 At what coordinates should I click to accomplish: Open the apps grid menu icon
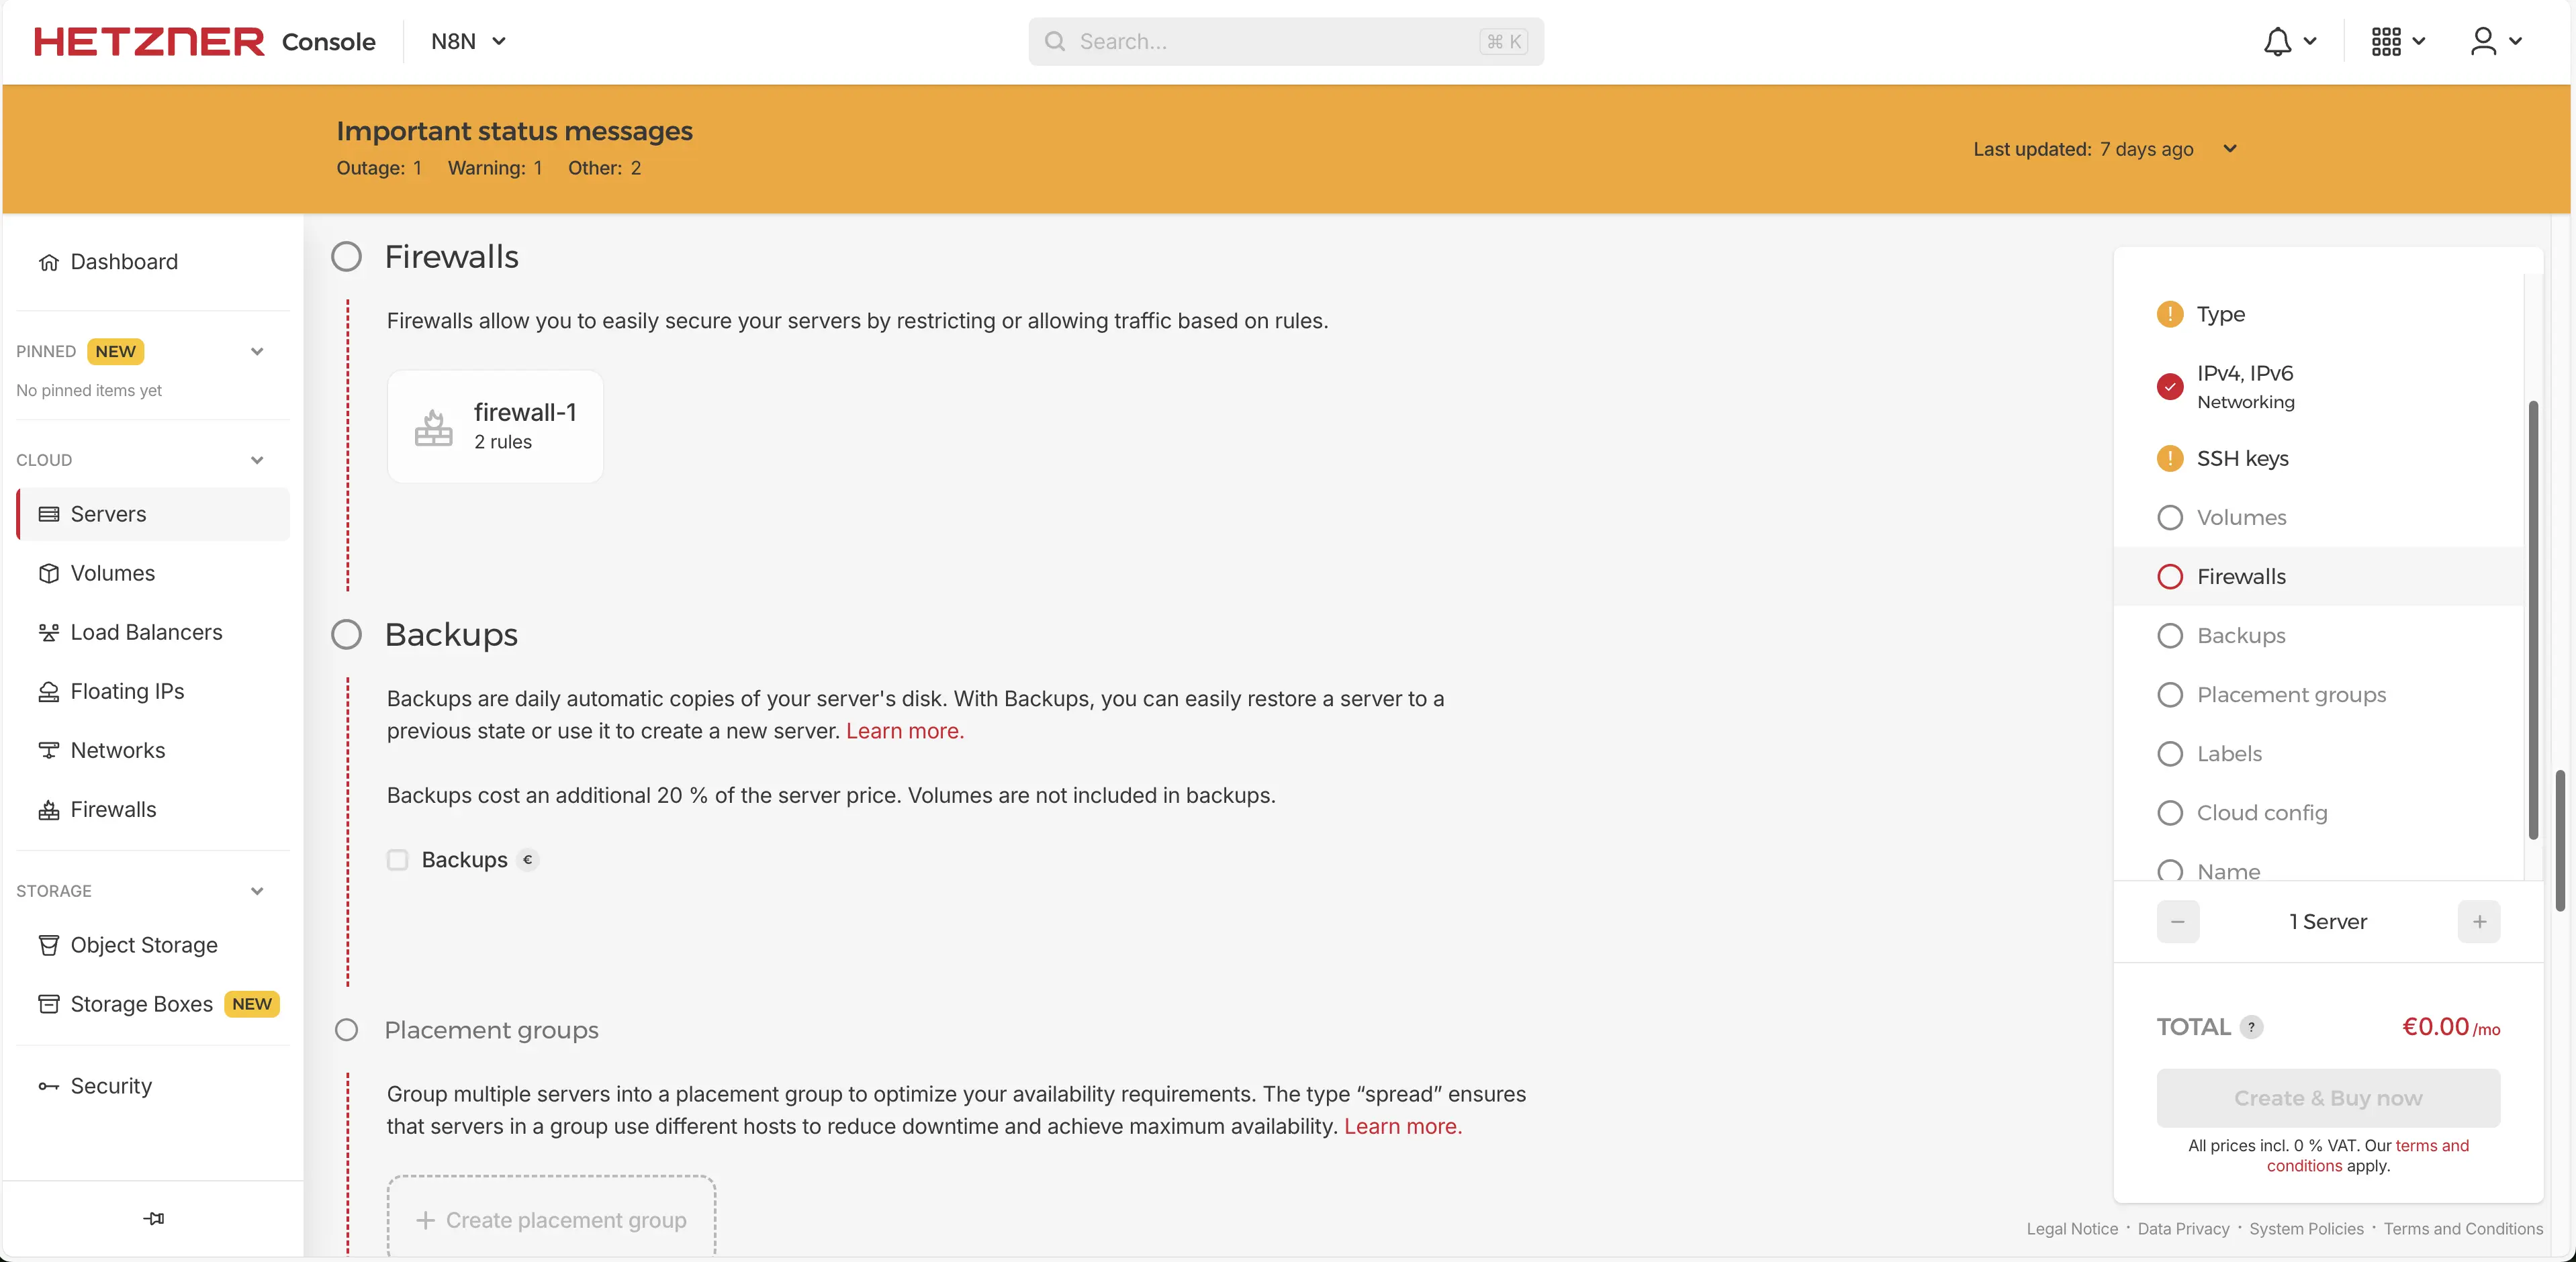pyautogui.click(x=2386, y=41)
